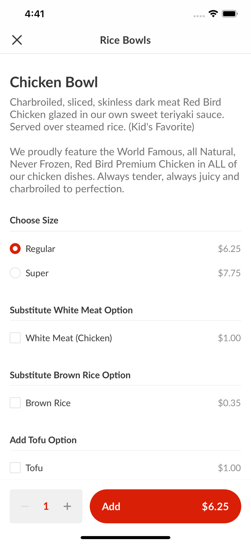Tap the Choose Size section heading
The image size is (251, 544).
34,220
